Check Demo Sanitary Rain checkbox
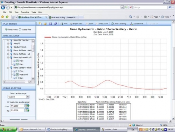175x132 pixels. coord(17,78)
